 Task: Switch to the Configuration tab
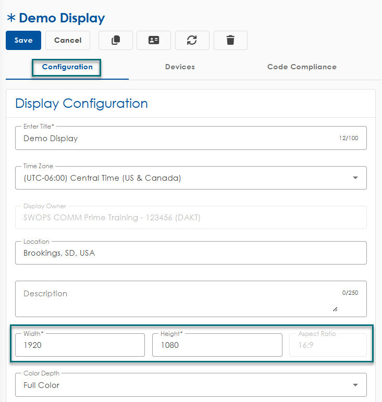[x=67, y=67]
